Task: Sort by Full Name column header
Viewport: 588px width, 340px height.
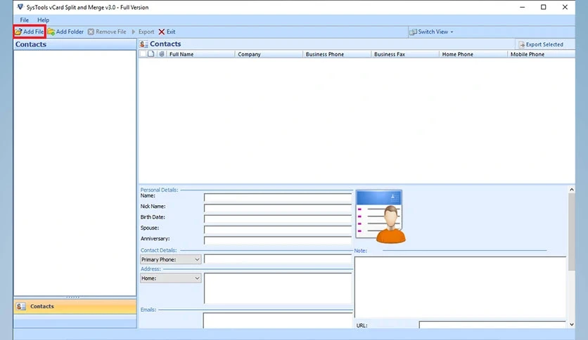Action: point(201,54)
